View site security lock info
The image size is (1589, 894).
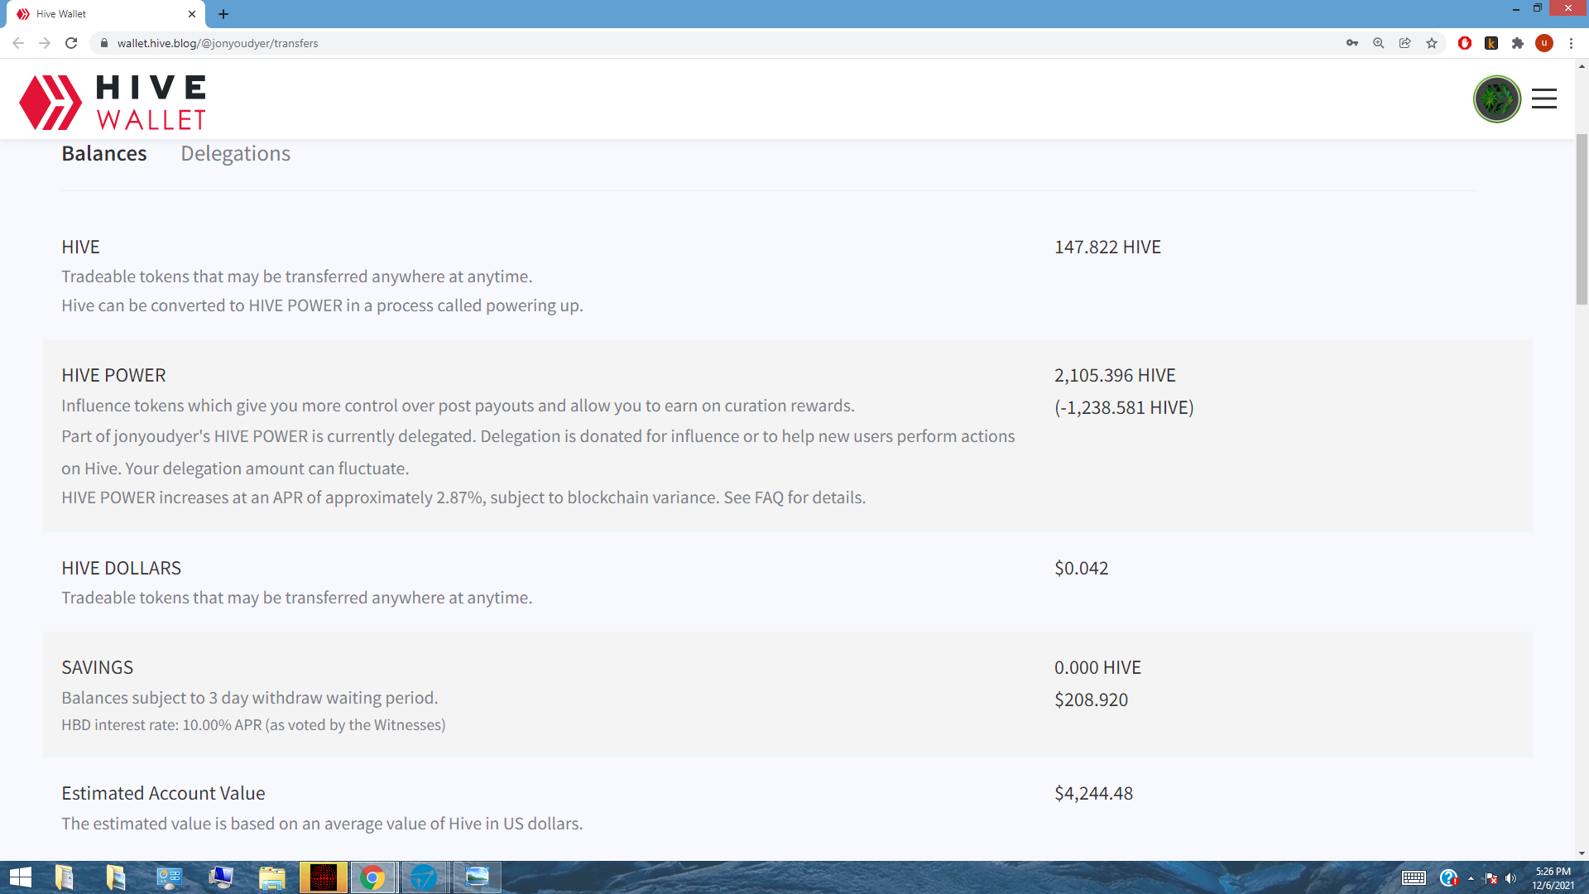tap(104, 43)
